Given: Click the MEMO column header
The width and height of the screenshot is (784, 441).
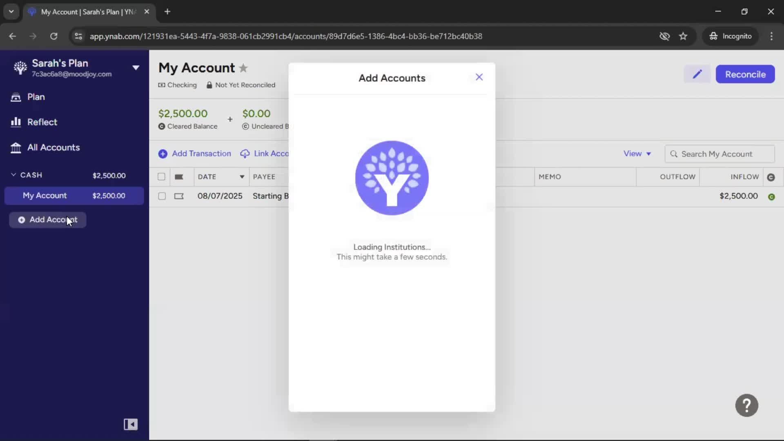Looking at the screenshot, I should [x=550, y=177].
